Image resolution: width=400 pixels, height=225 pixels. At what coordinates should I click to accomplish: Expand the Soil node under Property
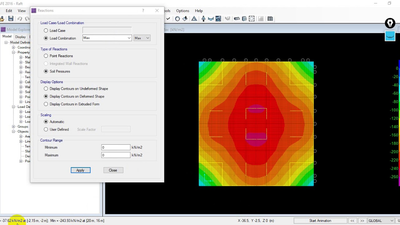point(21,92)
